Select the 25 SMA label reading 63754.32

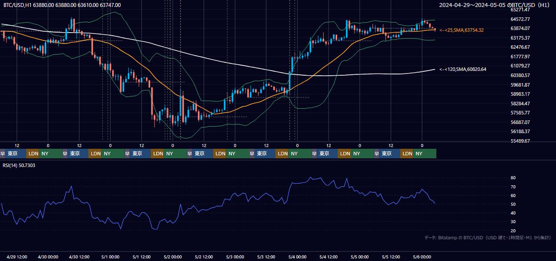coord(462,30)
